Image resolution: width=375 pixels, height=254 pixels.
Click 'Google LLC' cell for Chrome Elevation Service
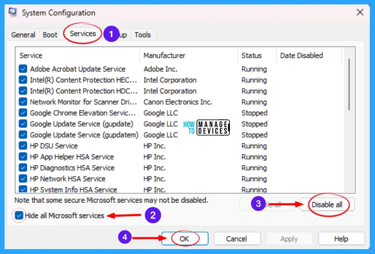click(x=161, y=113)
